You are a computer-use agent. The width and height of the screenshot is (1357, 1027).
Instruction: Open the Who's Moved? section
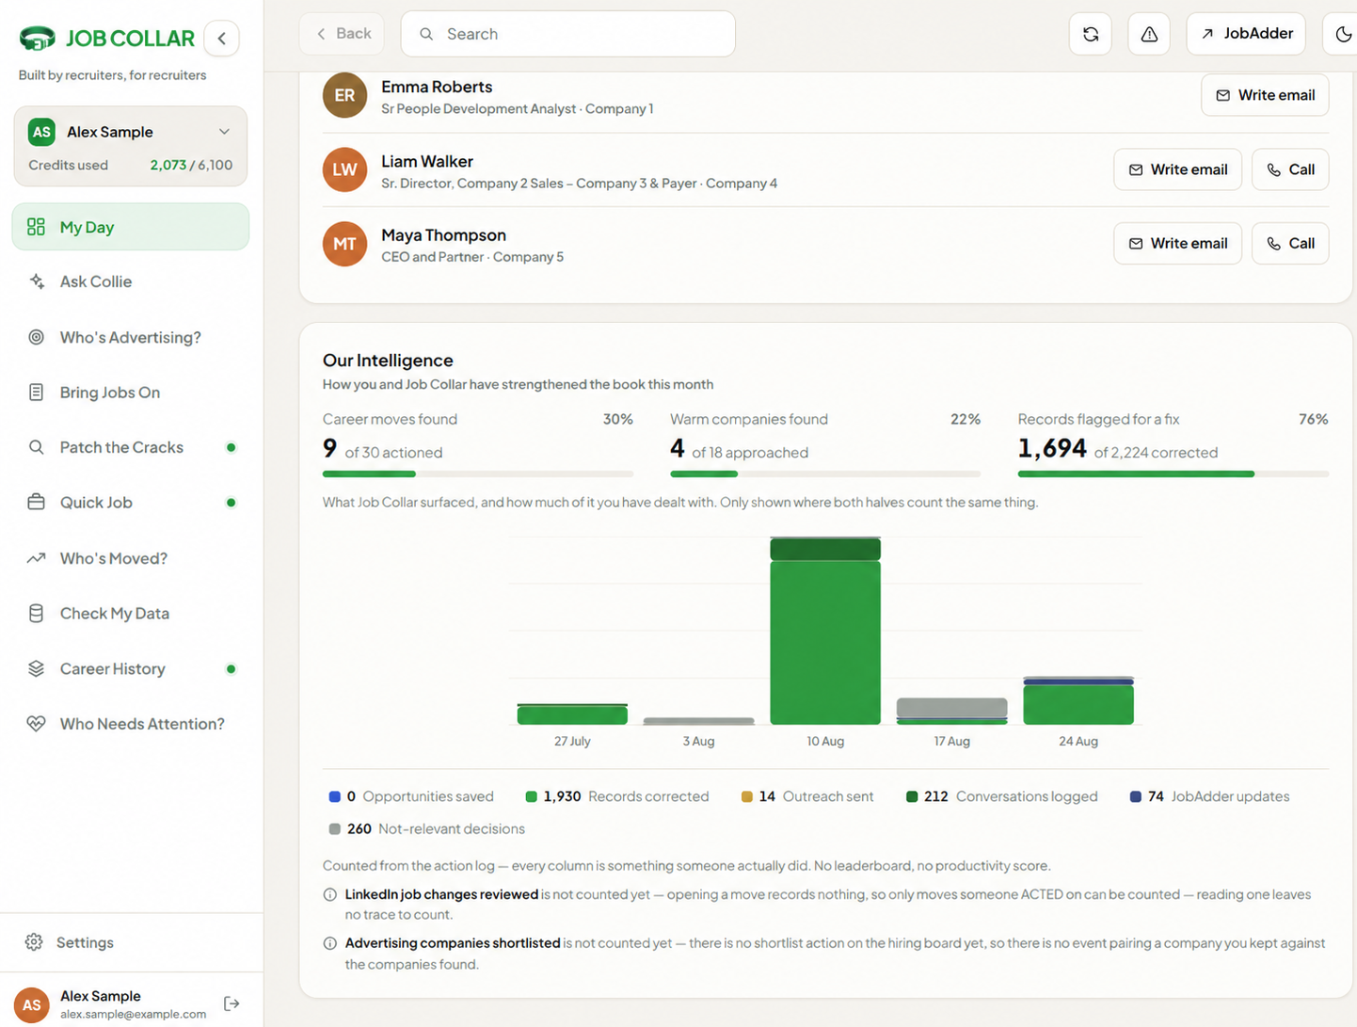(131, 558)
